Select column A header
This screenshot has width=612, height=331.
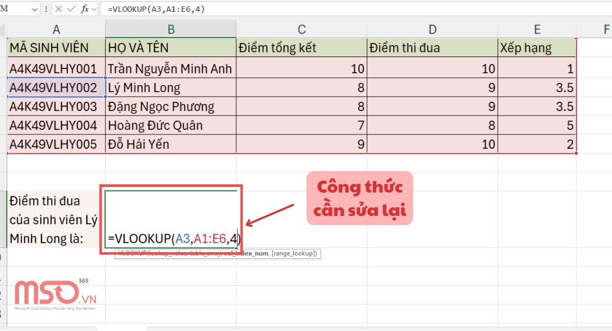[56, 30]
